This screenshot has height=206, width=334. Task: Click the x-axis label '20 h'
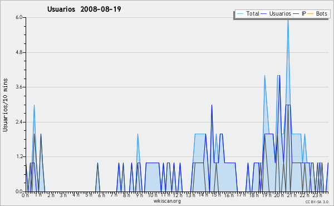tap(279, 195)
